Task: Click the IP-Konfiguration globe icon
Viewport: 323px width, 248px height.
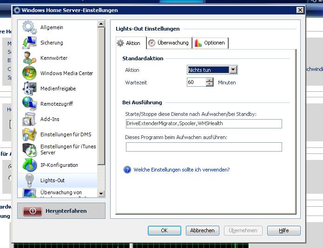Action: tap(29, 165)
